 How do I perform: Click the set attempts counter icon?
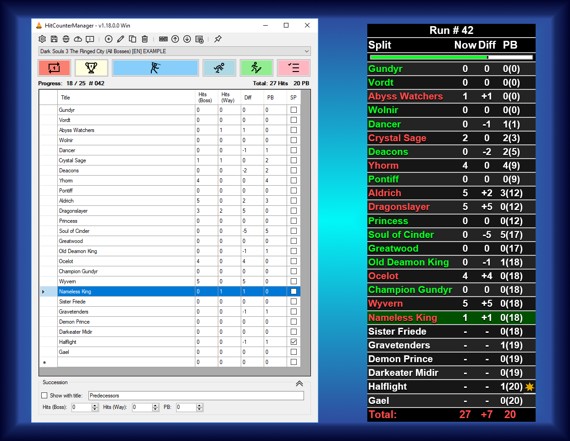click(x=163, y=39)
